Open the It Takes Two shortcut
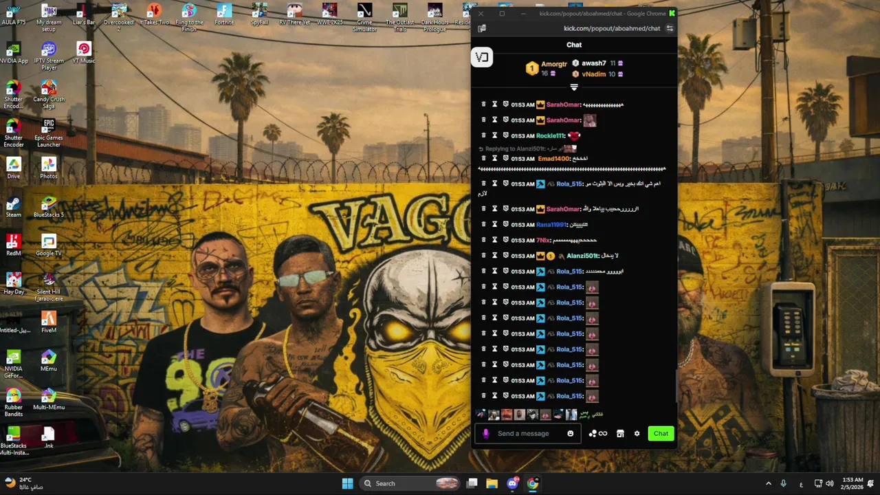 coord(154,14)
